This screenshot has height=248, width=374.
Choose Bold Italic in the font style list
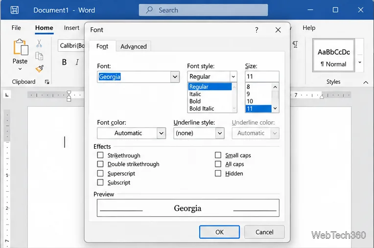(x=210, y=109)
